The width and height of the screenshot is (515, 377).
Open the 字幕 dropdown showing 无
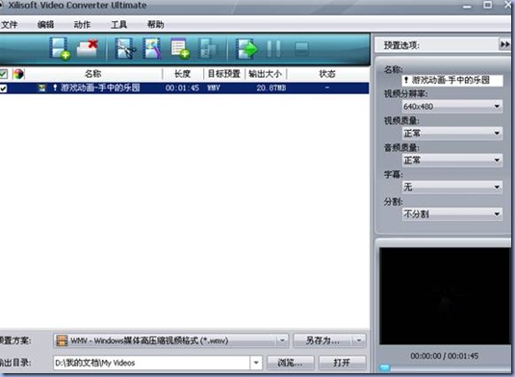click(451, 187)
